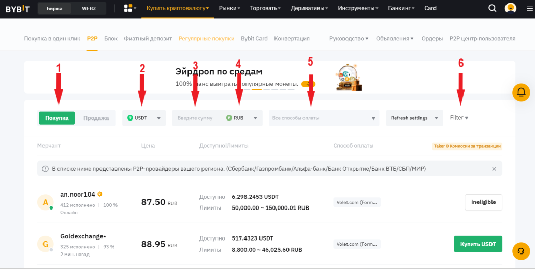Open the Блок tab
This screenshot has height=269, width=535.
pos(111,38)
